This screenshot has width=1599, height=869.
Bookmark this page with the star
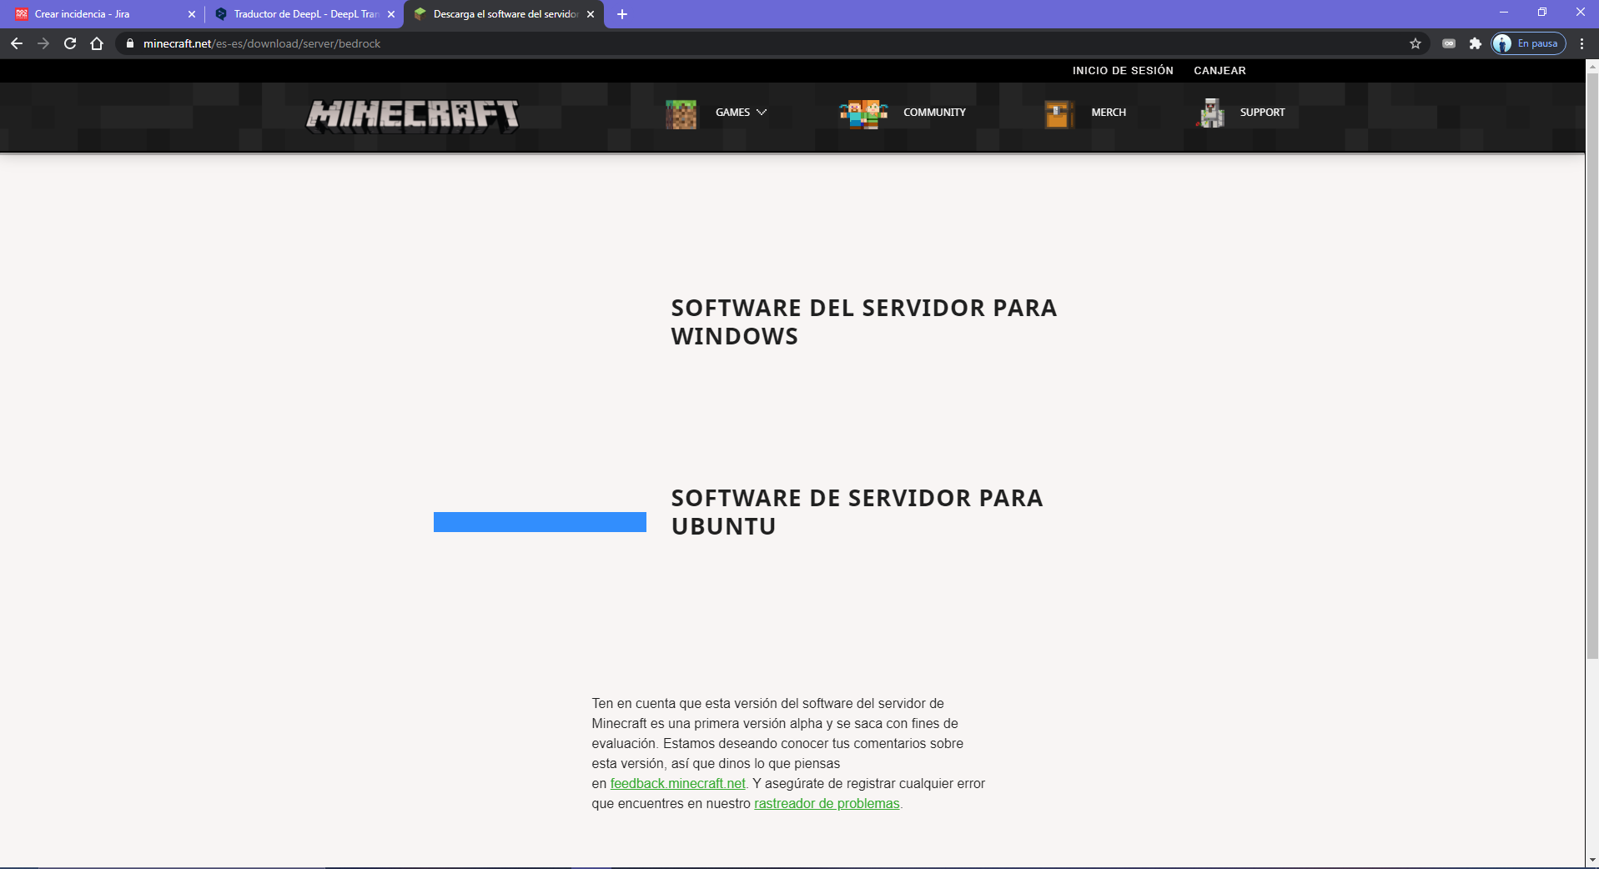pos(1415,43)
